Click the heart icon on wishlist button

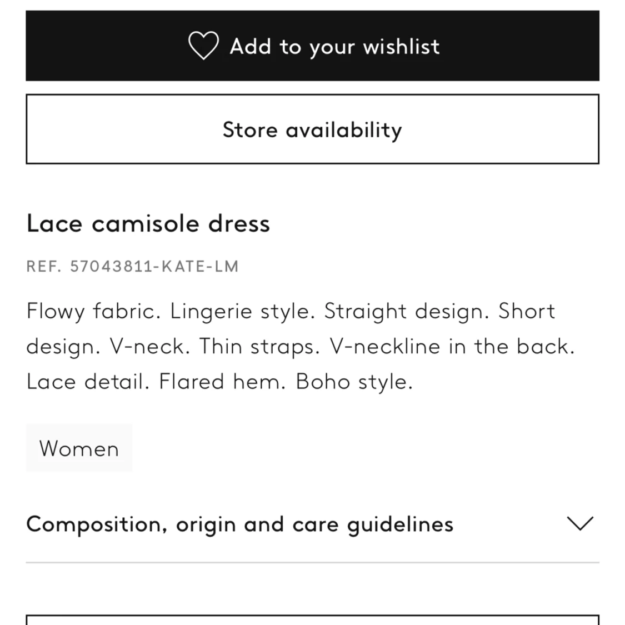tap(203, 46)
